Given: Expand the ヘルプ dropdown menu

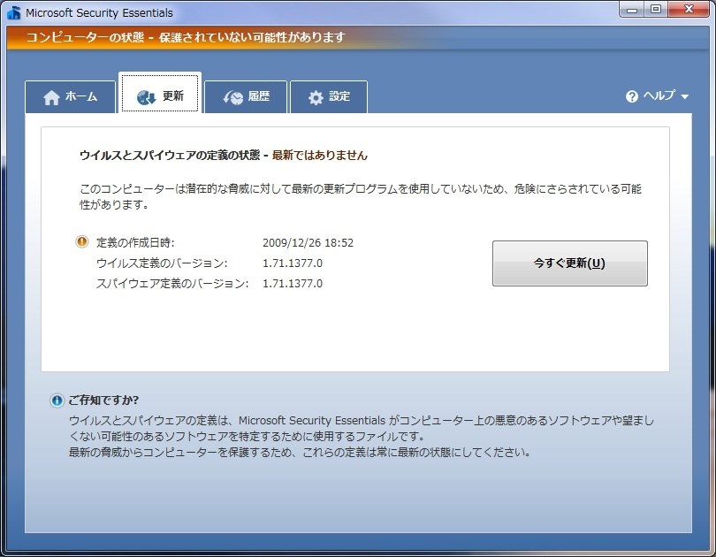Looking at the screenshot, I should pyautogui.click(x=659, y=95).
